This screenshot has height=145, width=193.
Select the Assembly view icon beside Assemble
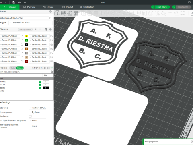click(183, 13)
